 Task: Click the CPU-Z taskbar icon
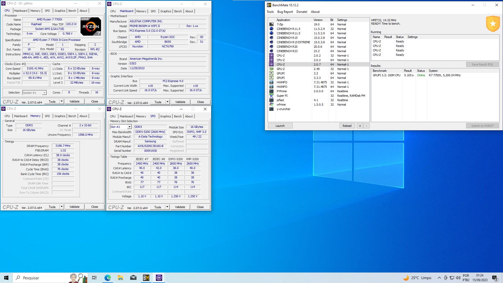click(x=159, y=278)
